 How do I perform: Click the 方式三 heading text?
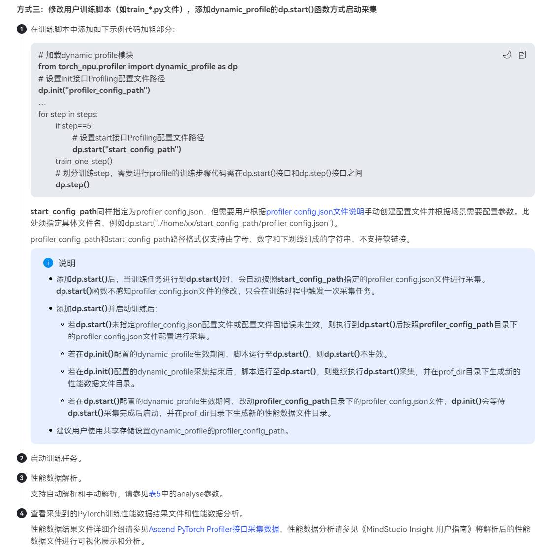click(x=196, y=9)
